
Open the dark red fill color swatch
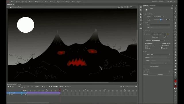(x=175, y=86)
